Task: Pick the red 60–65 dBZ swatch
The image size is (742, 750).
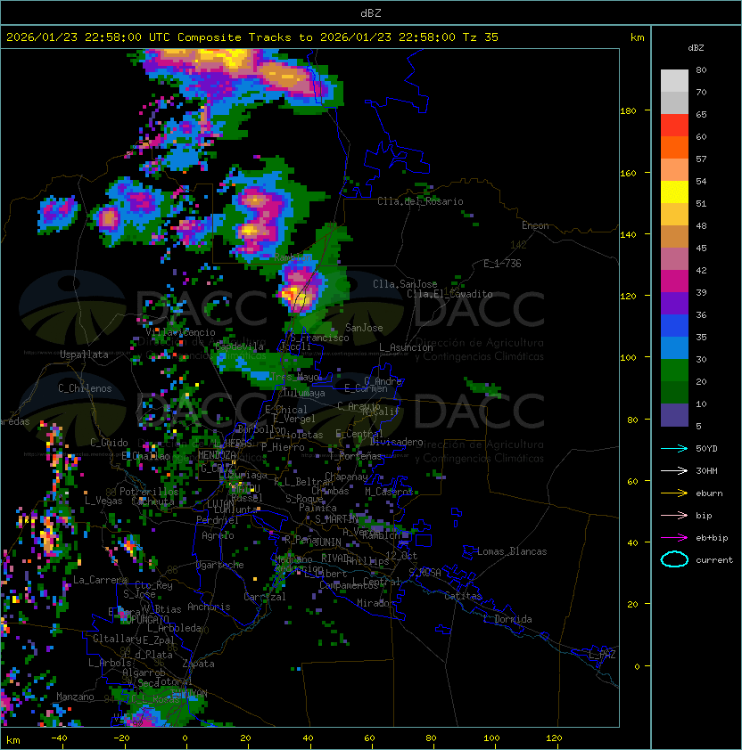Action: tap(674, 126)
